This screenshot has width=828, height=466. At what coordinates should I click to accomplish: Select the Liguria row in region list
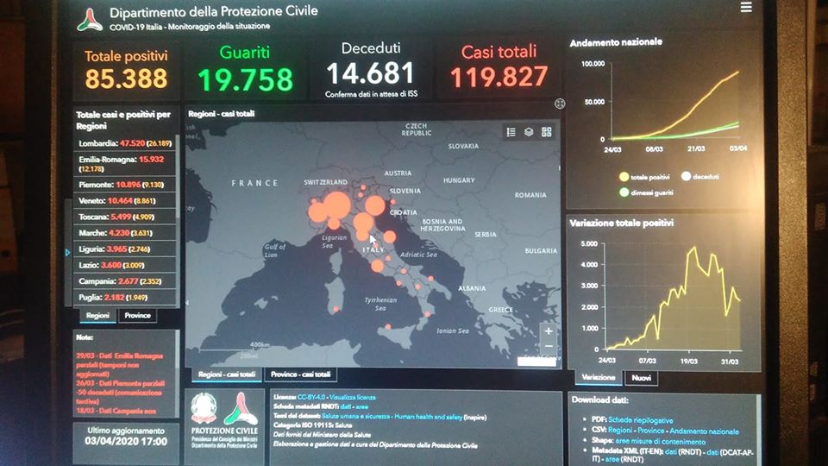124,249
